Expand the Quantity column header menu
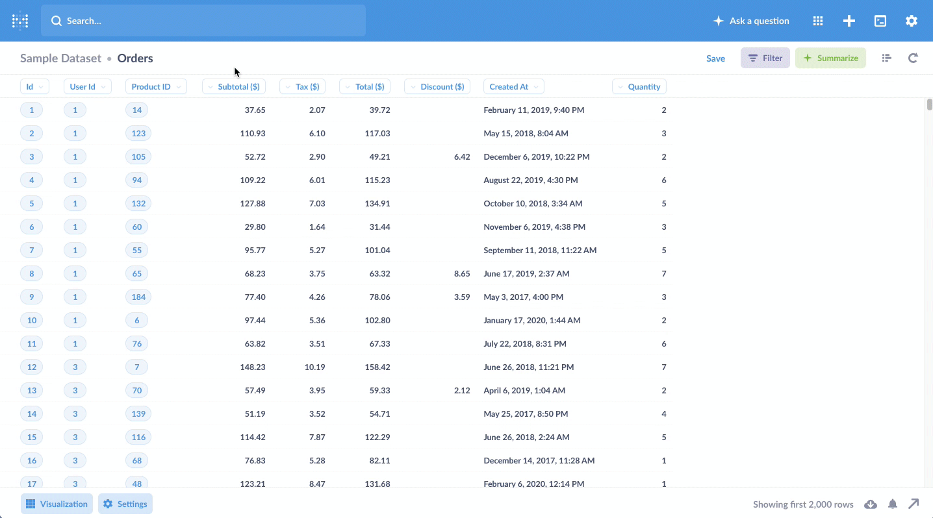This screenshot has height=518, width=933. pos(639,86)
